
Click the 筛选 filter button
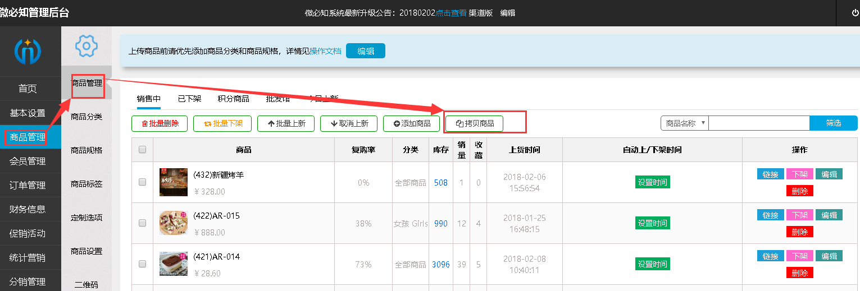pyautogui.click(x=833, y=123)
